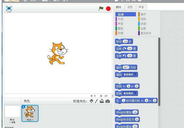
Task: Switch to the 脚本 tab
Action: click(x=119, y=7)
